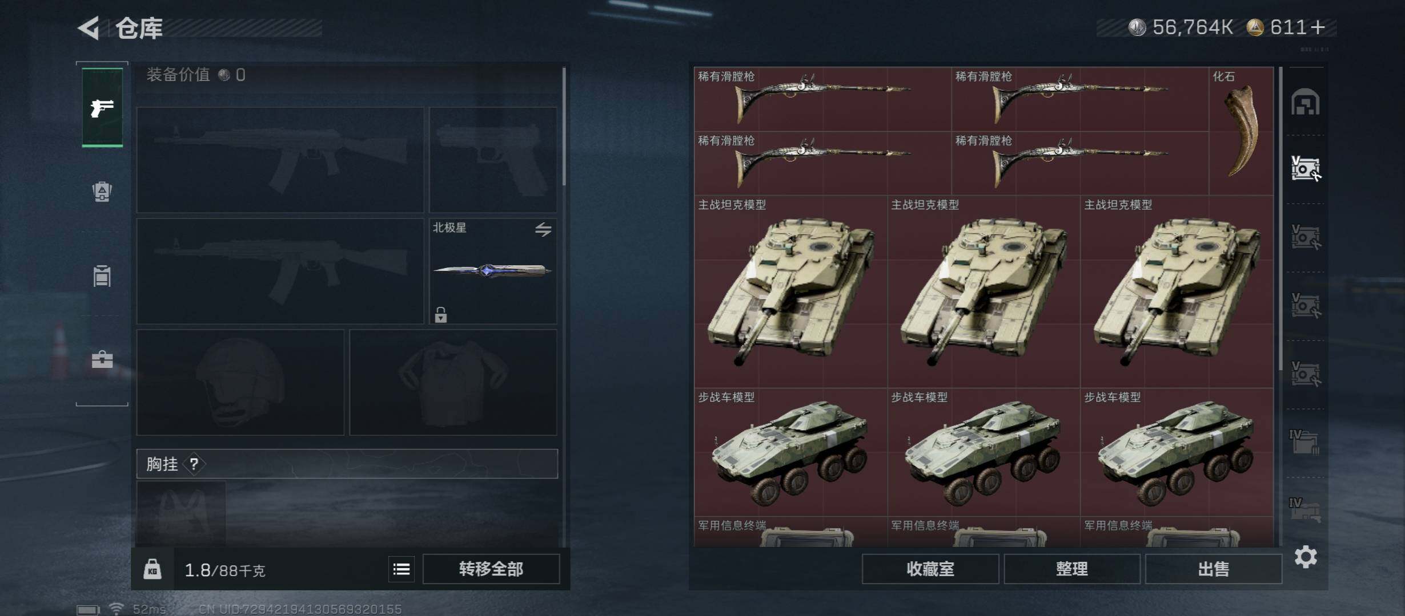Open the briefcase safe-box sidebar icon
The width and height of the screenshot is (1405, 616).
[x=102, y=359]
